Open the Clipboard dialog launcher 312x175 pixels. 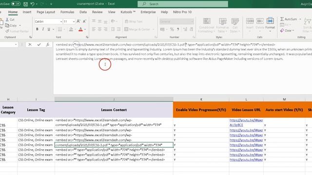(30, 37)
